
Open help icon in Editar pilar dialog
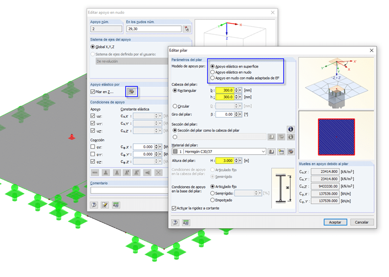tap(175, 222)
